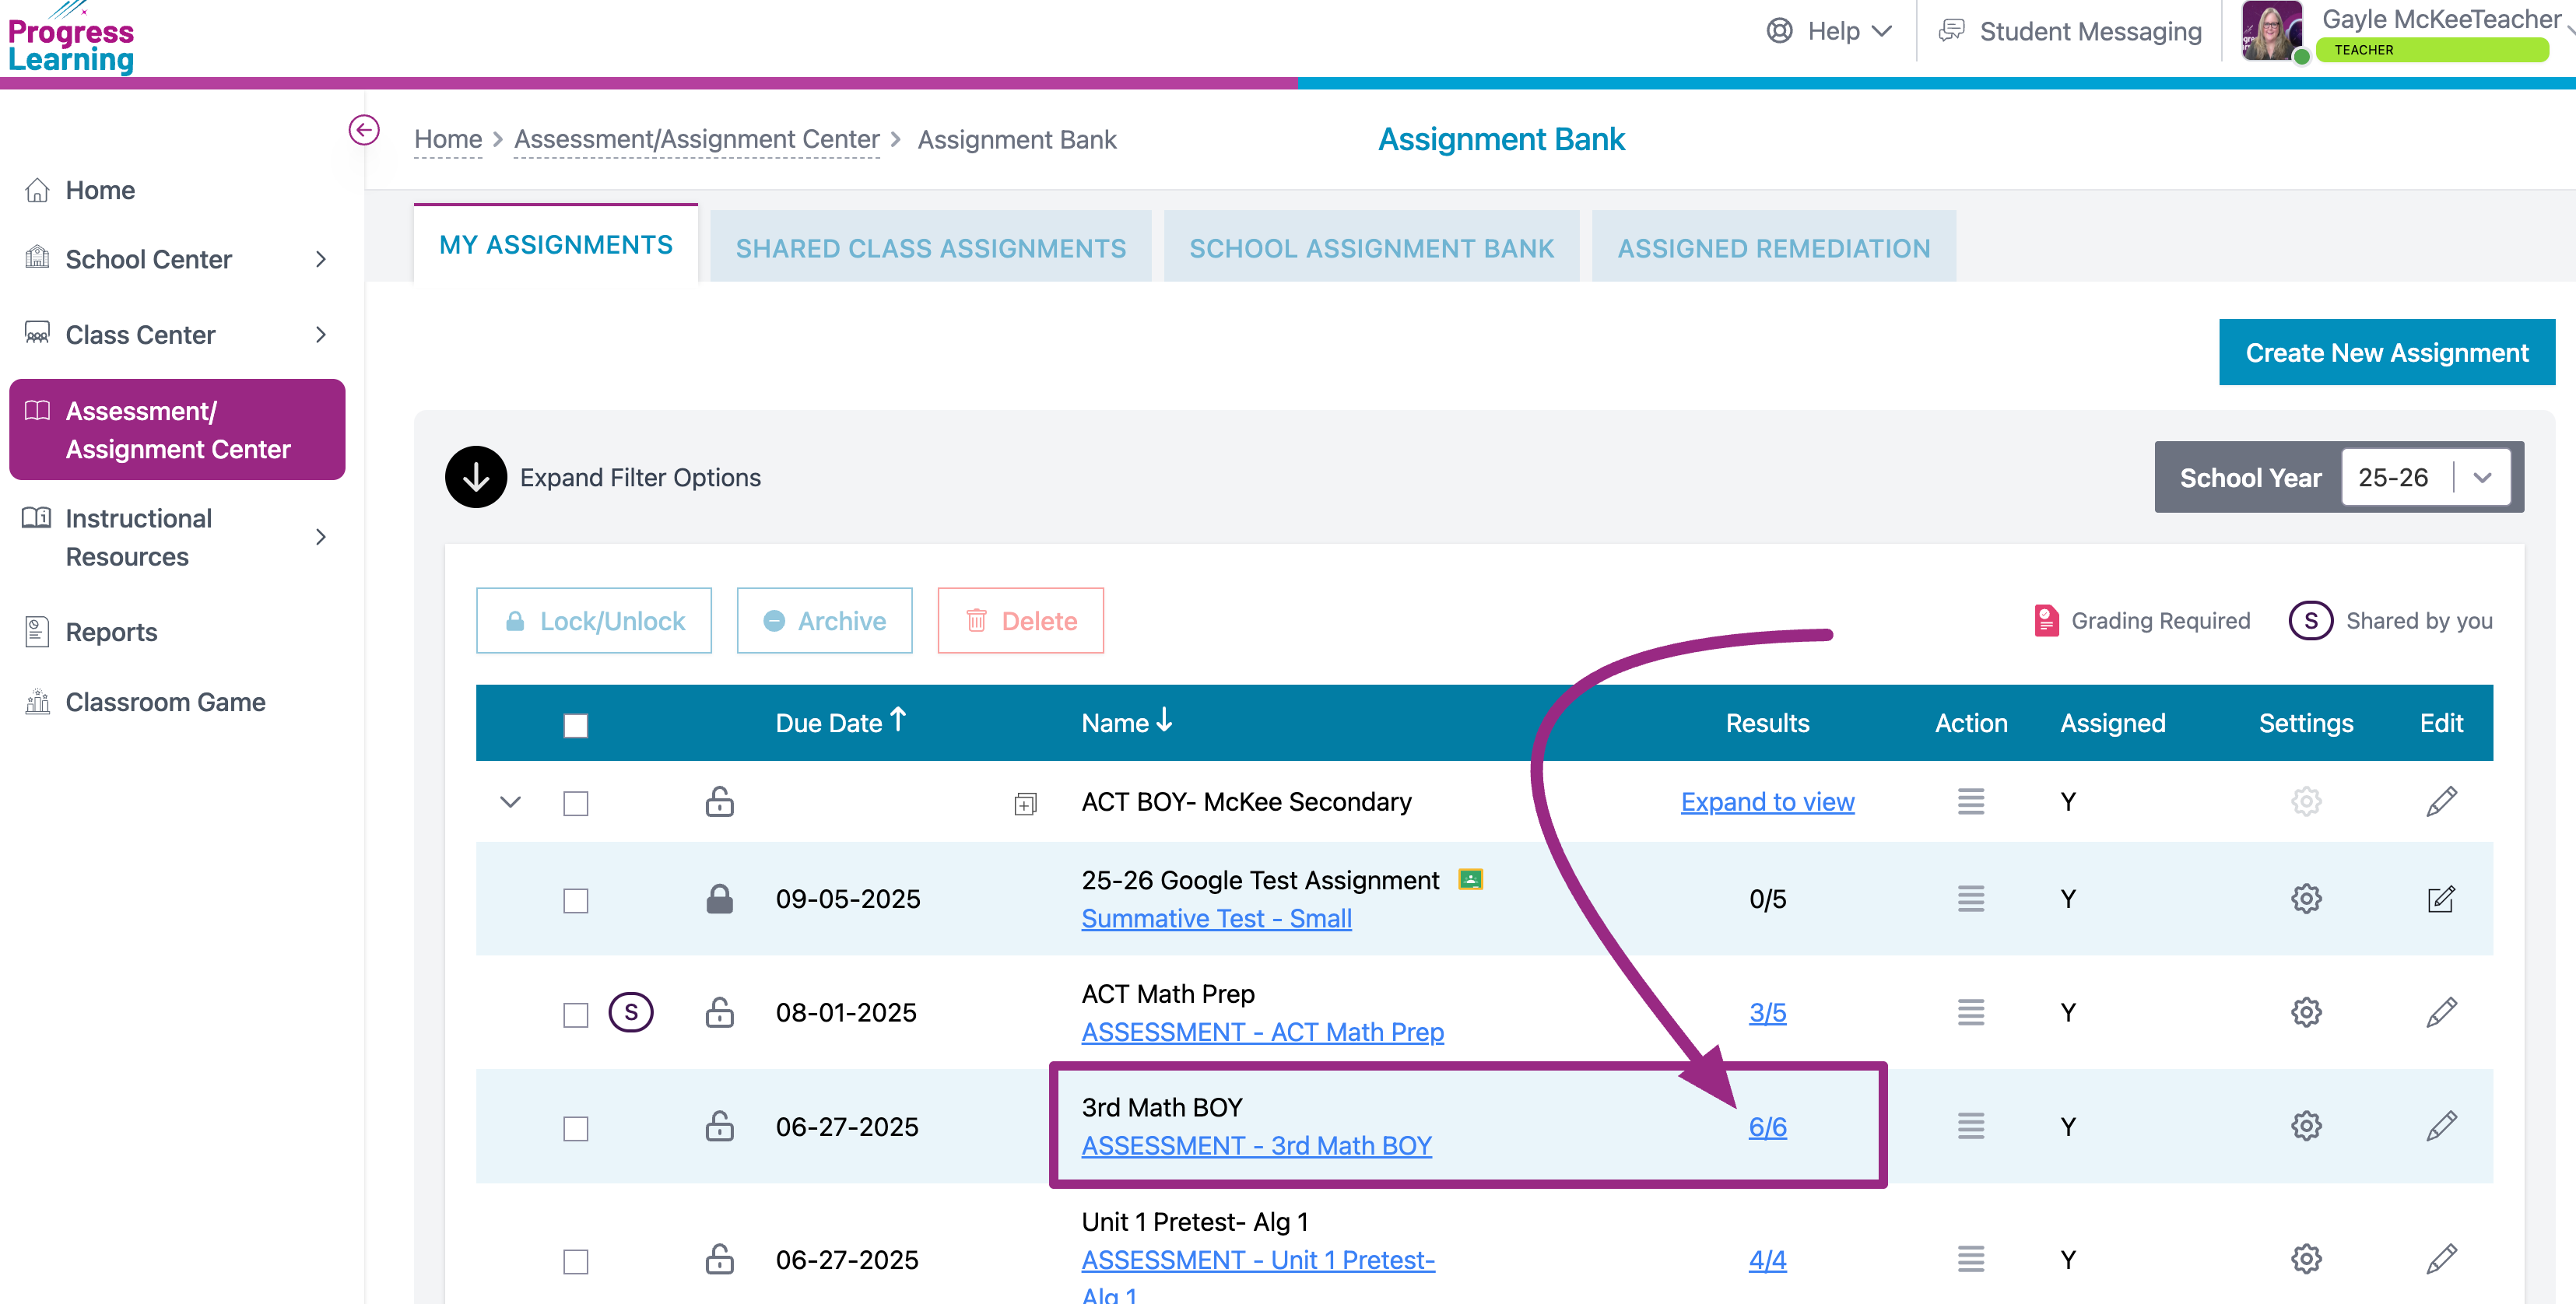Check the 3rd Math BOY checkbox
Viewport: 2576px width, 1304px height.
[x=576, y=1129]
